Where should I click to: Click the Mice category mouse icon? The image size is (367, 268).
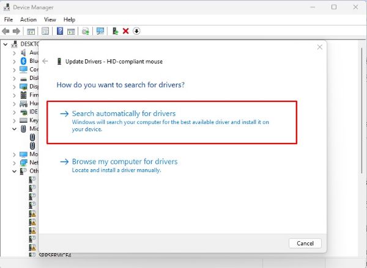point(23,129)
